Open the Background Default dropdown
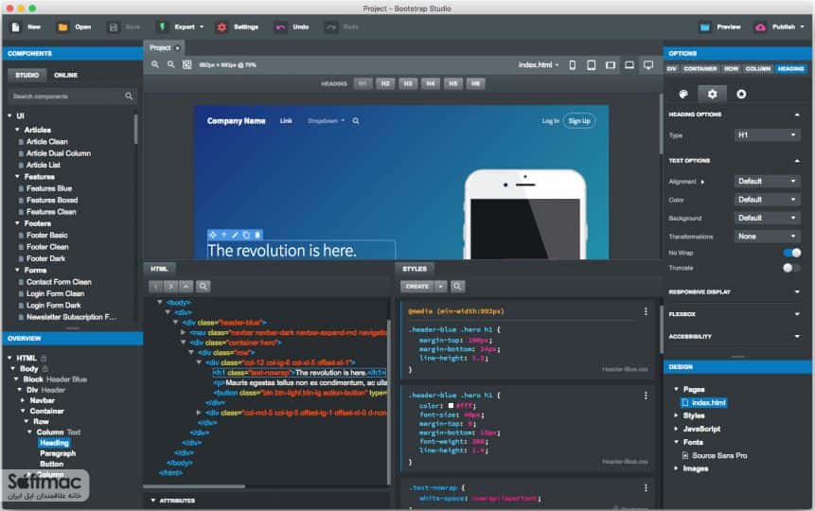Screen dimensions: 815x511 click(767, 218)
